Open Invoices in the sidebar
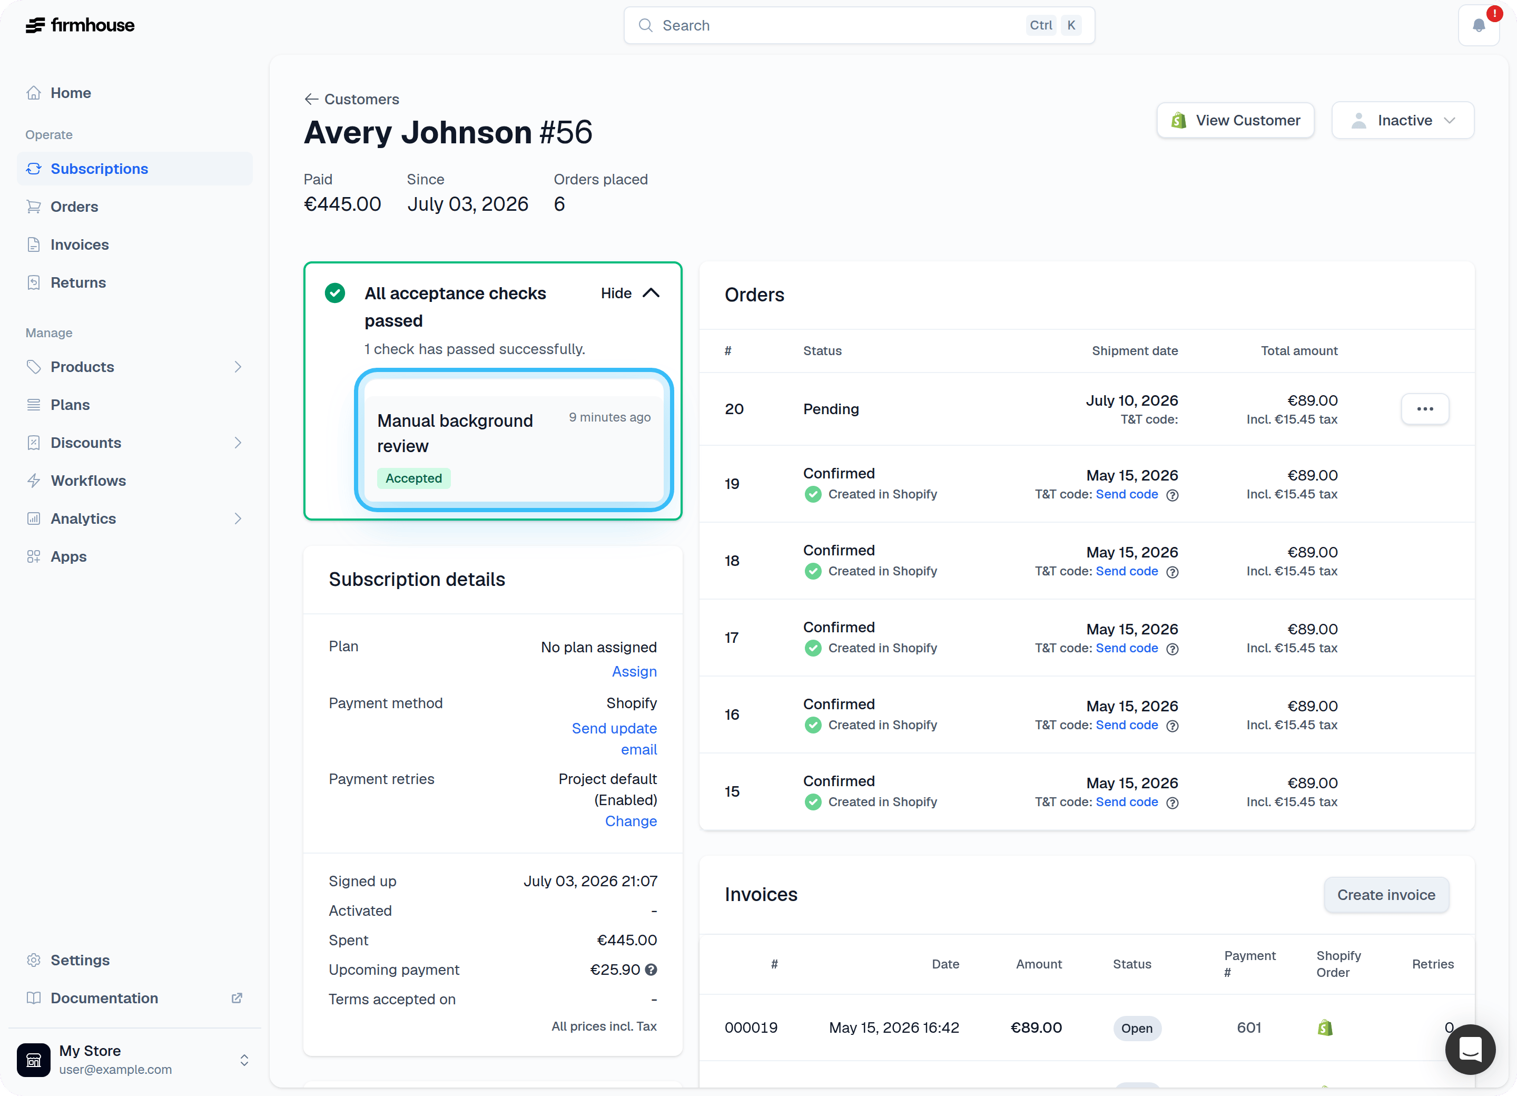This screenshot has width=1517, height=1096. tap(134, 245)
